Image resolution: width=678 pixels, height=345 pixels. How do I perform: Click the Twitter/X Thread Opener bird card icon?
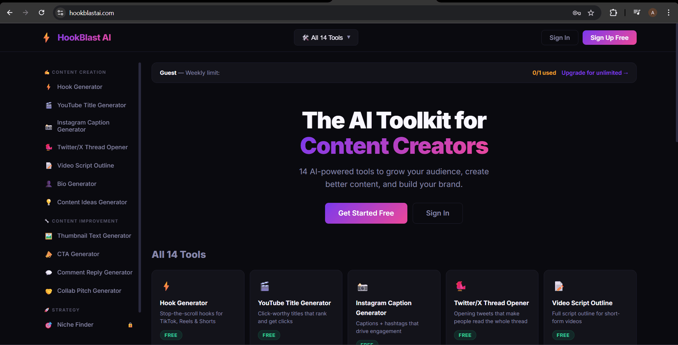(x=461, y=286)
